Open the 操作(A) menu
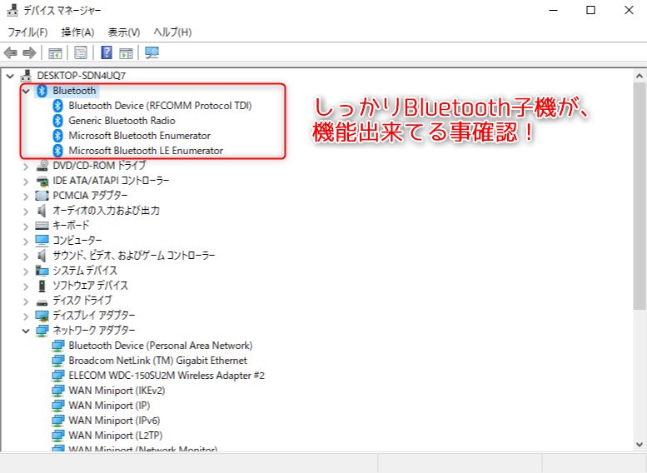Viewport: 647px width, 473px height. tap(77, 32)
